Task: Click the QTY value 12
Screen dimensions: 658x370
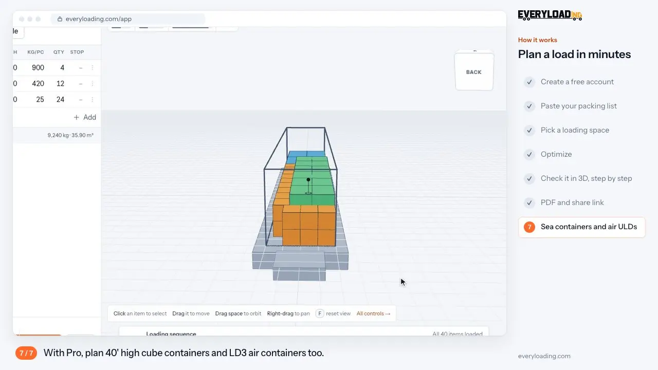Action: pyautogui.click(x=60, y=84)
